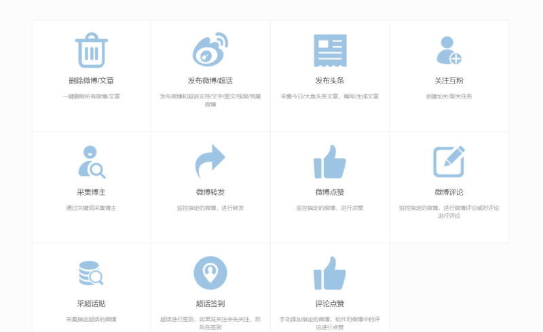
Task: Click the database search icon for 采超话贴
Action: (91, 273)
